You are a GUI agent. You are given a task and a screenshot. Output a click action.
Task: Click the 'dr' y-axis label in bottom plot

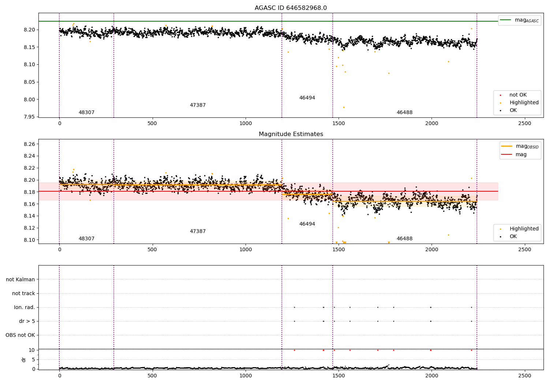click(x=24, y=359)
